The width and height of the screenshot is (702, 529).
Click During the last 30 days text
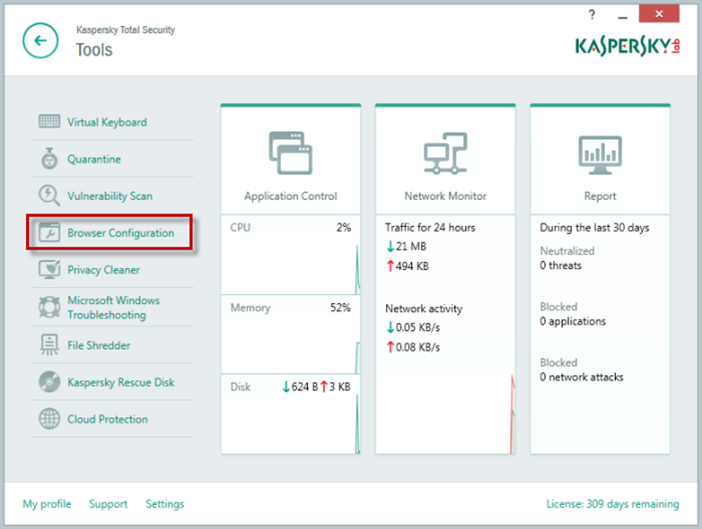[595, 227]
